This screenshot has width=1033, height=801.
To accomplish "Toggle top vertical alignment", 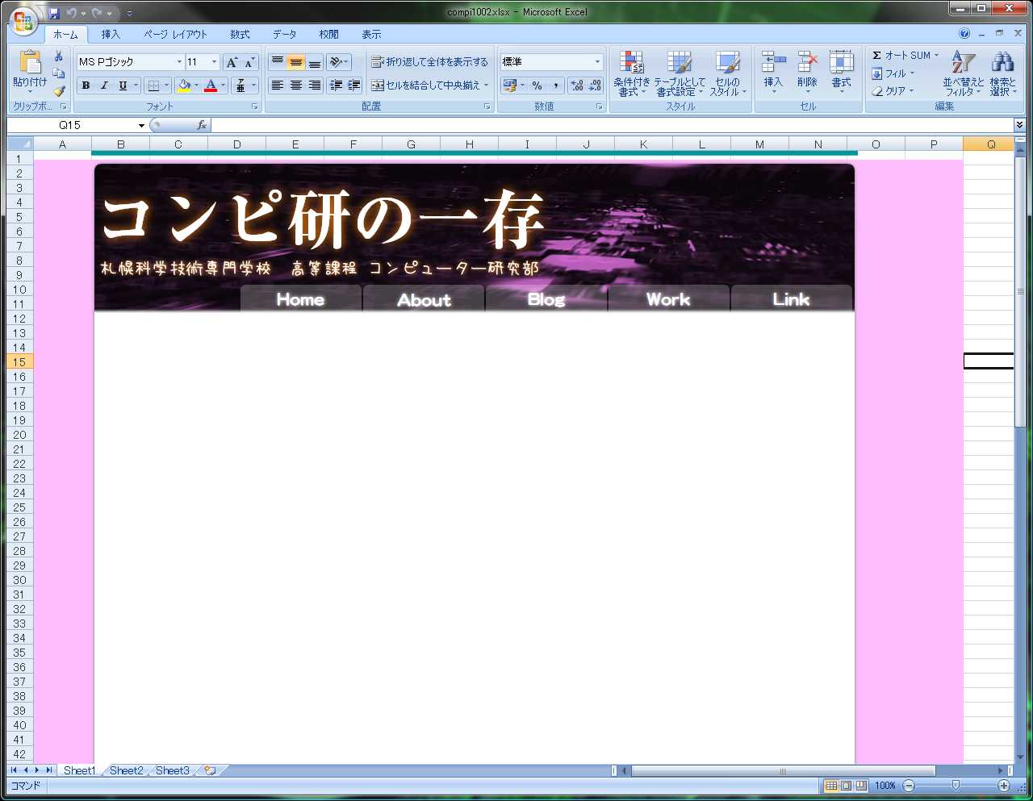I will [x=277, y=62].
